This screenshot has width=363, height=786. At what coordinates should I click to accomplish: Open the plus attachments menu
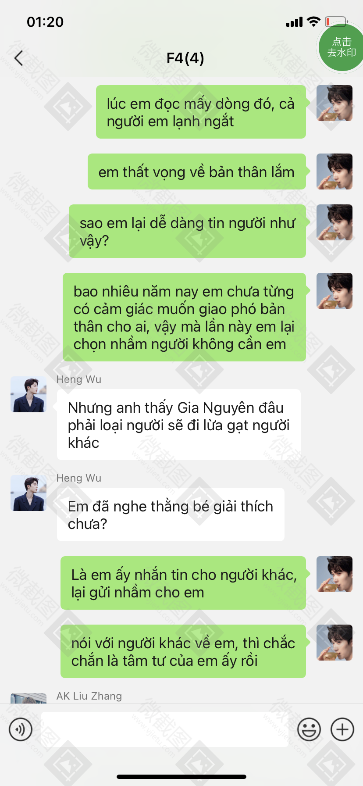pyautogui.click(x=342, y=729)
